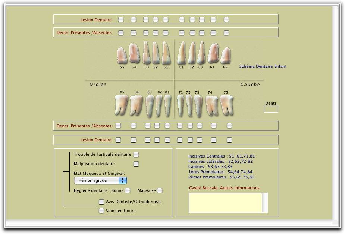Click the Incisives Latérales legend line
The width and height of the screenshot is (345, 234).
(x=220, y=161)
